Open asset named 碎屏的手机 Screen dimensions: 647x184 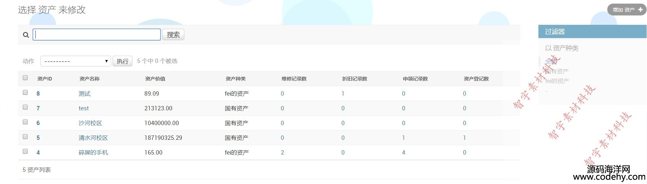coord(93,152)
